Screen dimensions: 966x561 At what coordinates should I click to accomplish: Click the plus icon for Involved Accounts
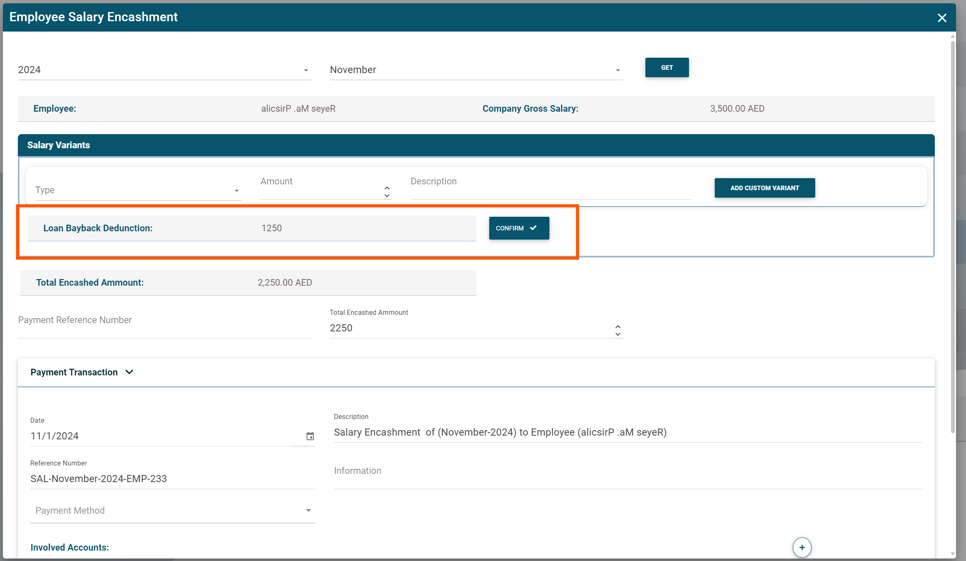[x=802, y=547]
